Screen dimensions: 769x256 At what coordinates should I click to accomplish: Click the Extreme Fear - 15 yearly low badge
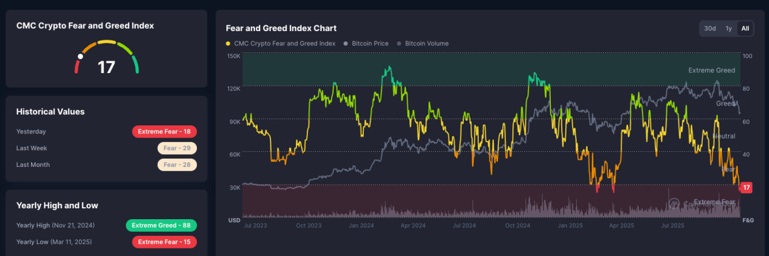(x=165, y=242)
